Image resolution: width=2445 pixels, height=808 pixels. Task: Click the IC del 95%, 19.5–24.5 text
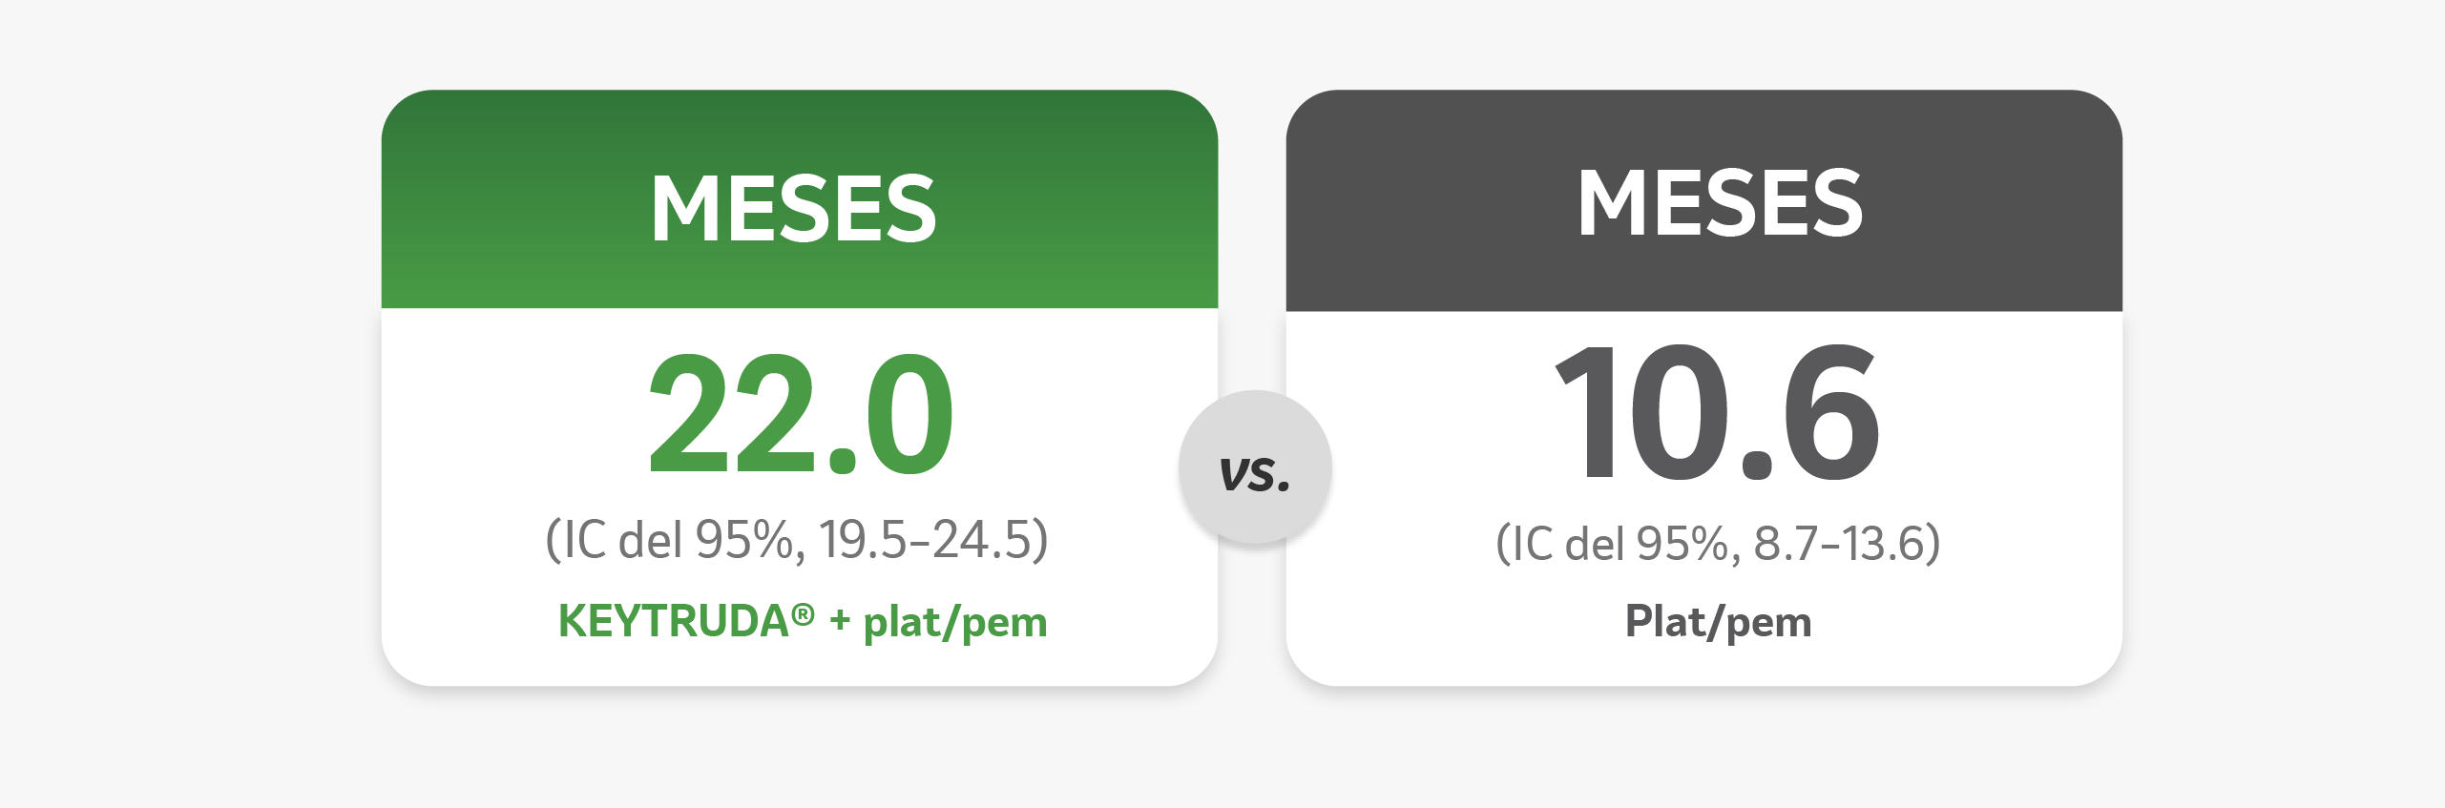click(x=796, y=540)
